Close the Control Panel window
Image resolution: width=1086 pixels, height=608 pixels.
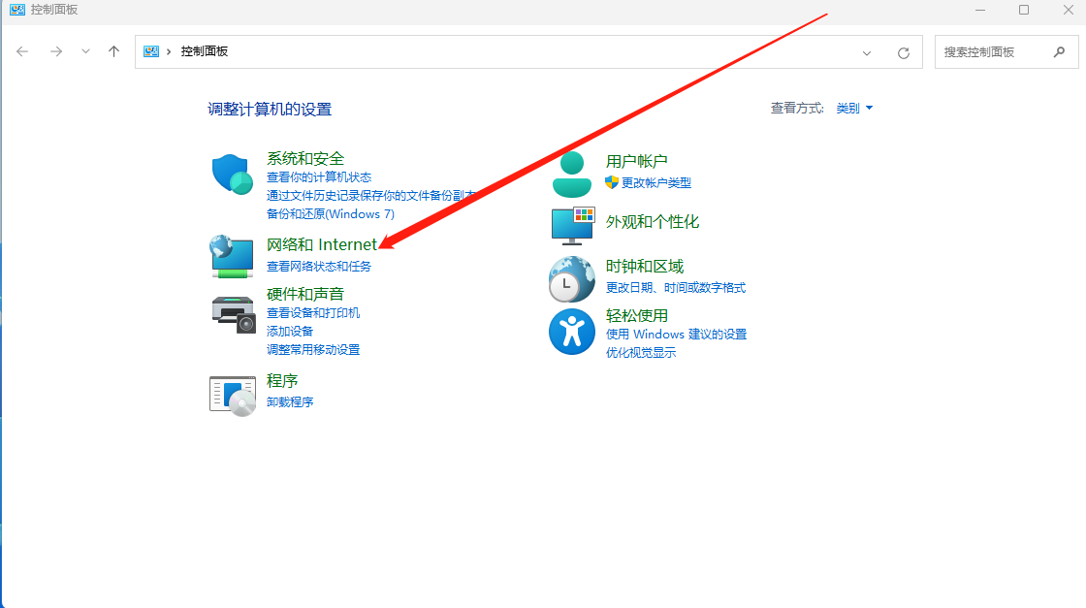pyautogui.click(x=1068, y=10)
